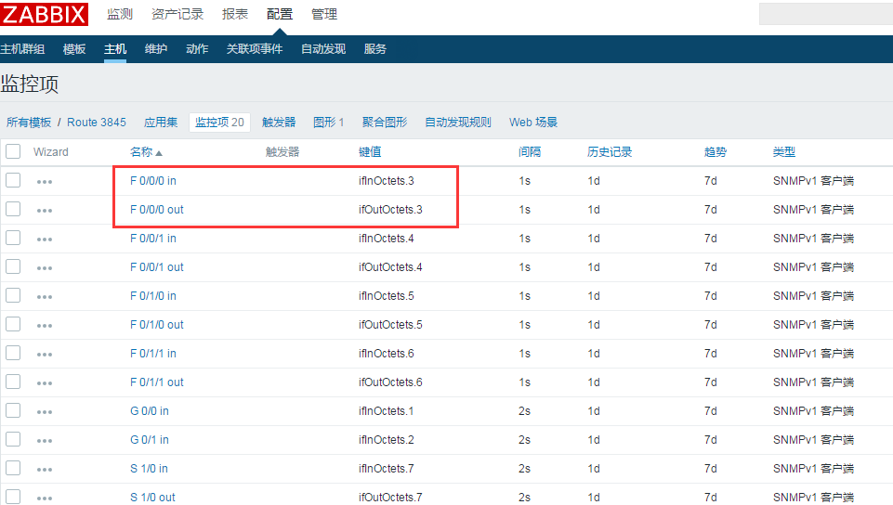
Task: Focus the top-right search field
Action: click(826, 14)
